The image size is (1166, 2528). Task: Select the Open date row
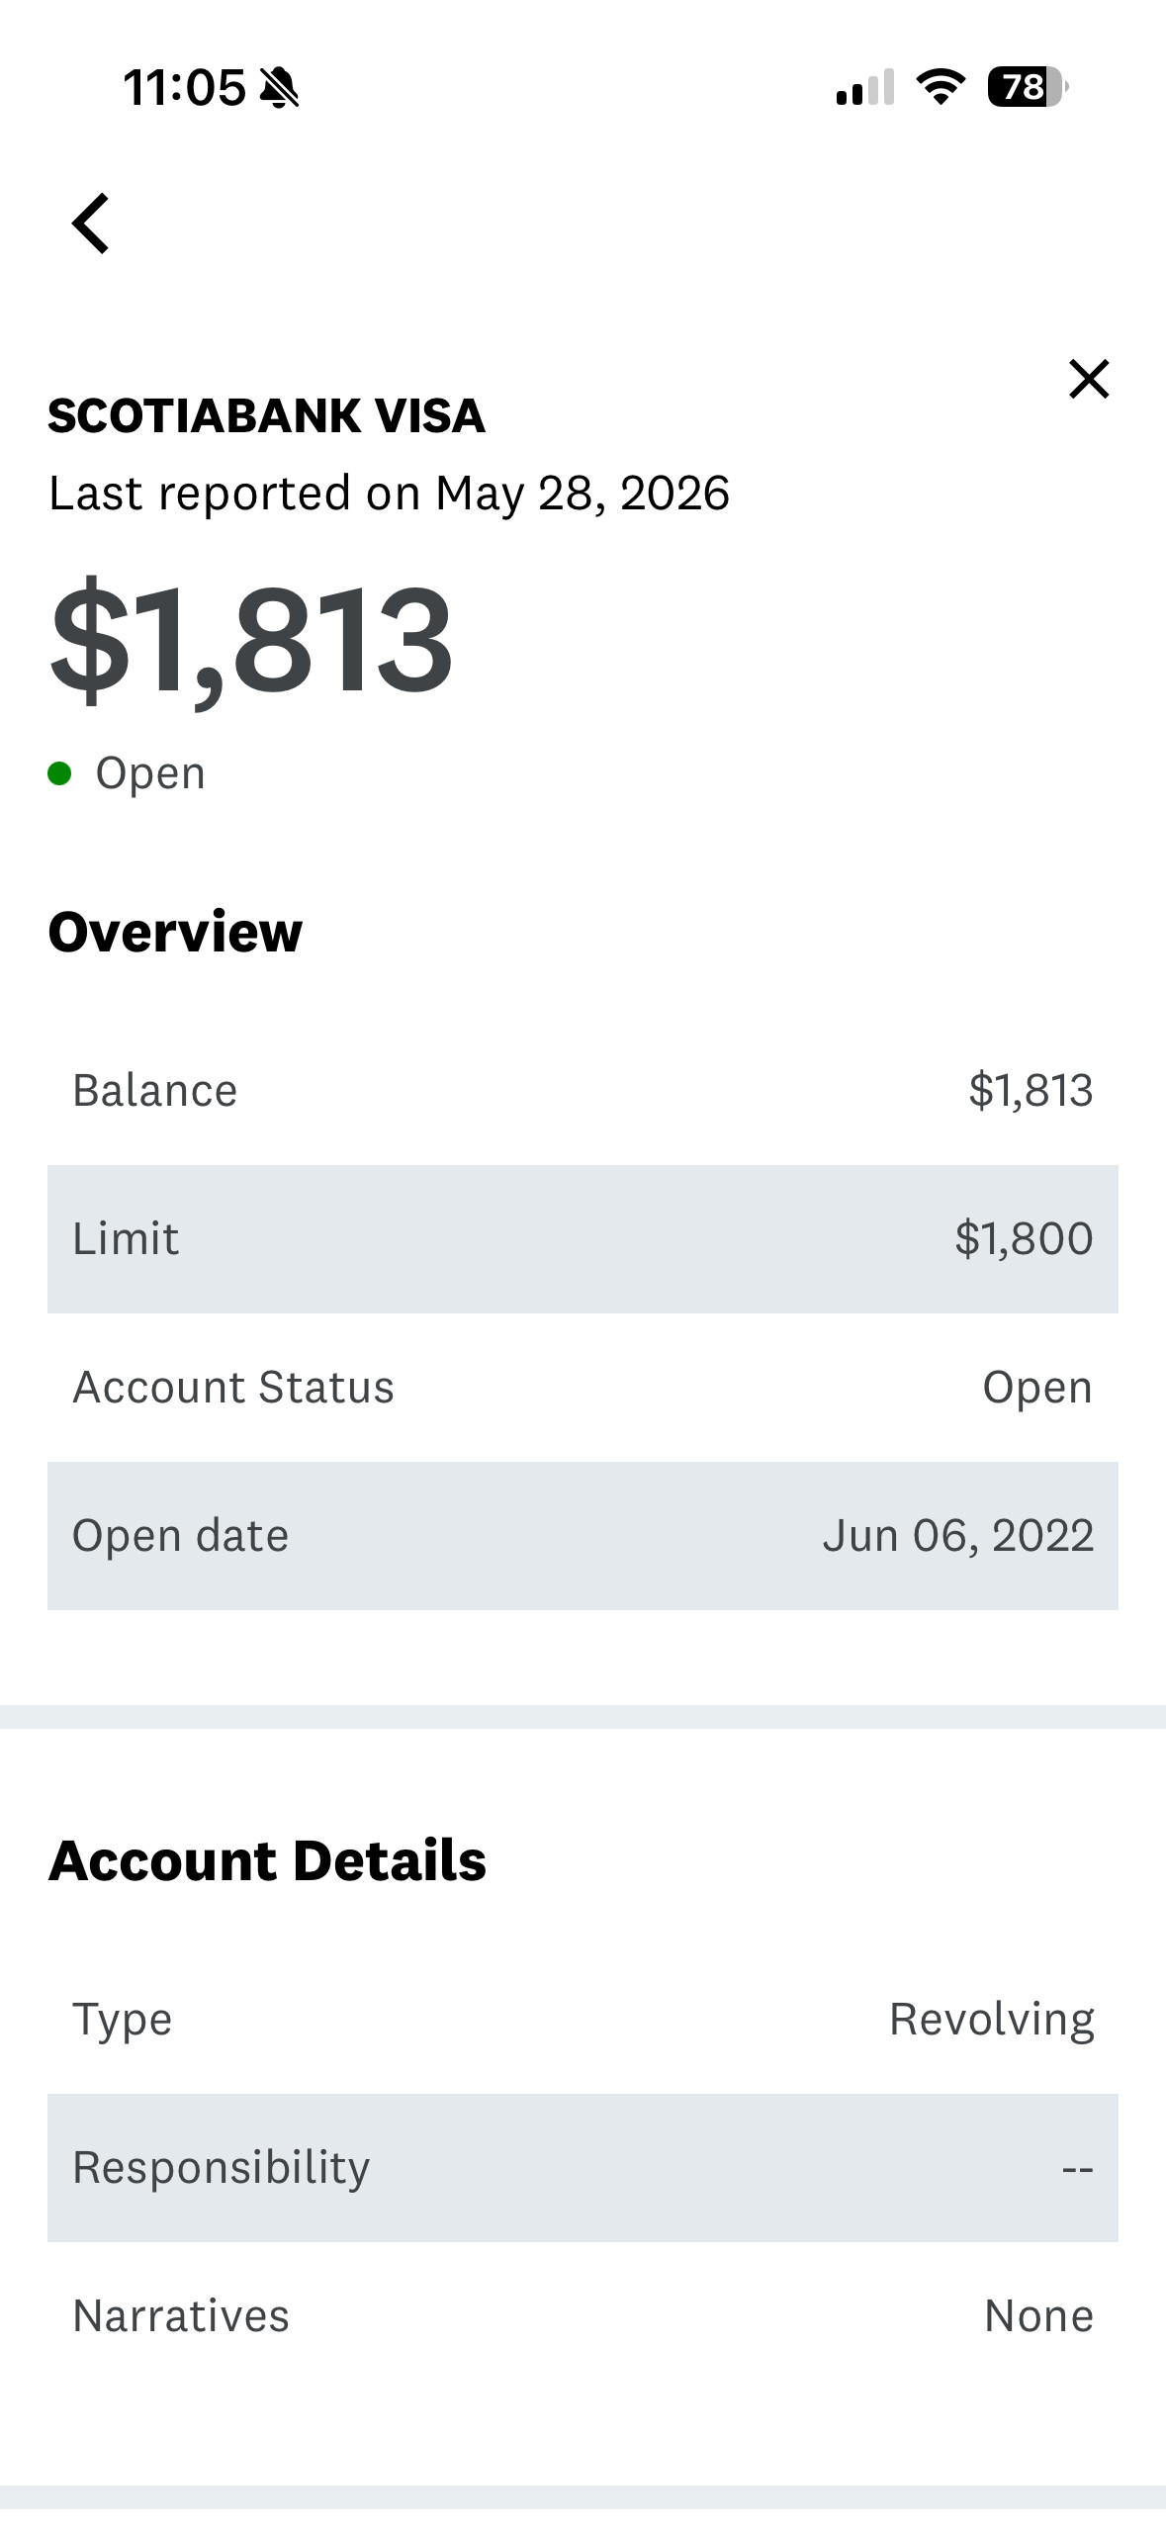coord(583,1536)
